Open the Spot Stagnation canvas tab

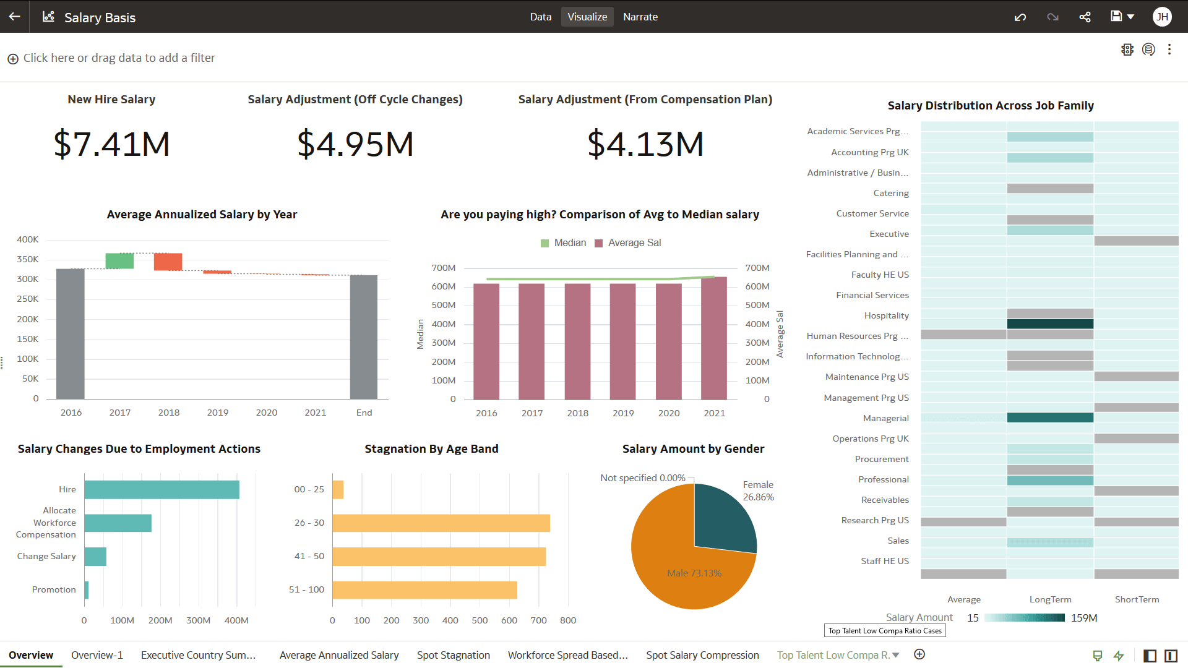pos(453,655)
